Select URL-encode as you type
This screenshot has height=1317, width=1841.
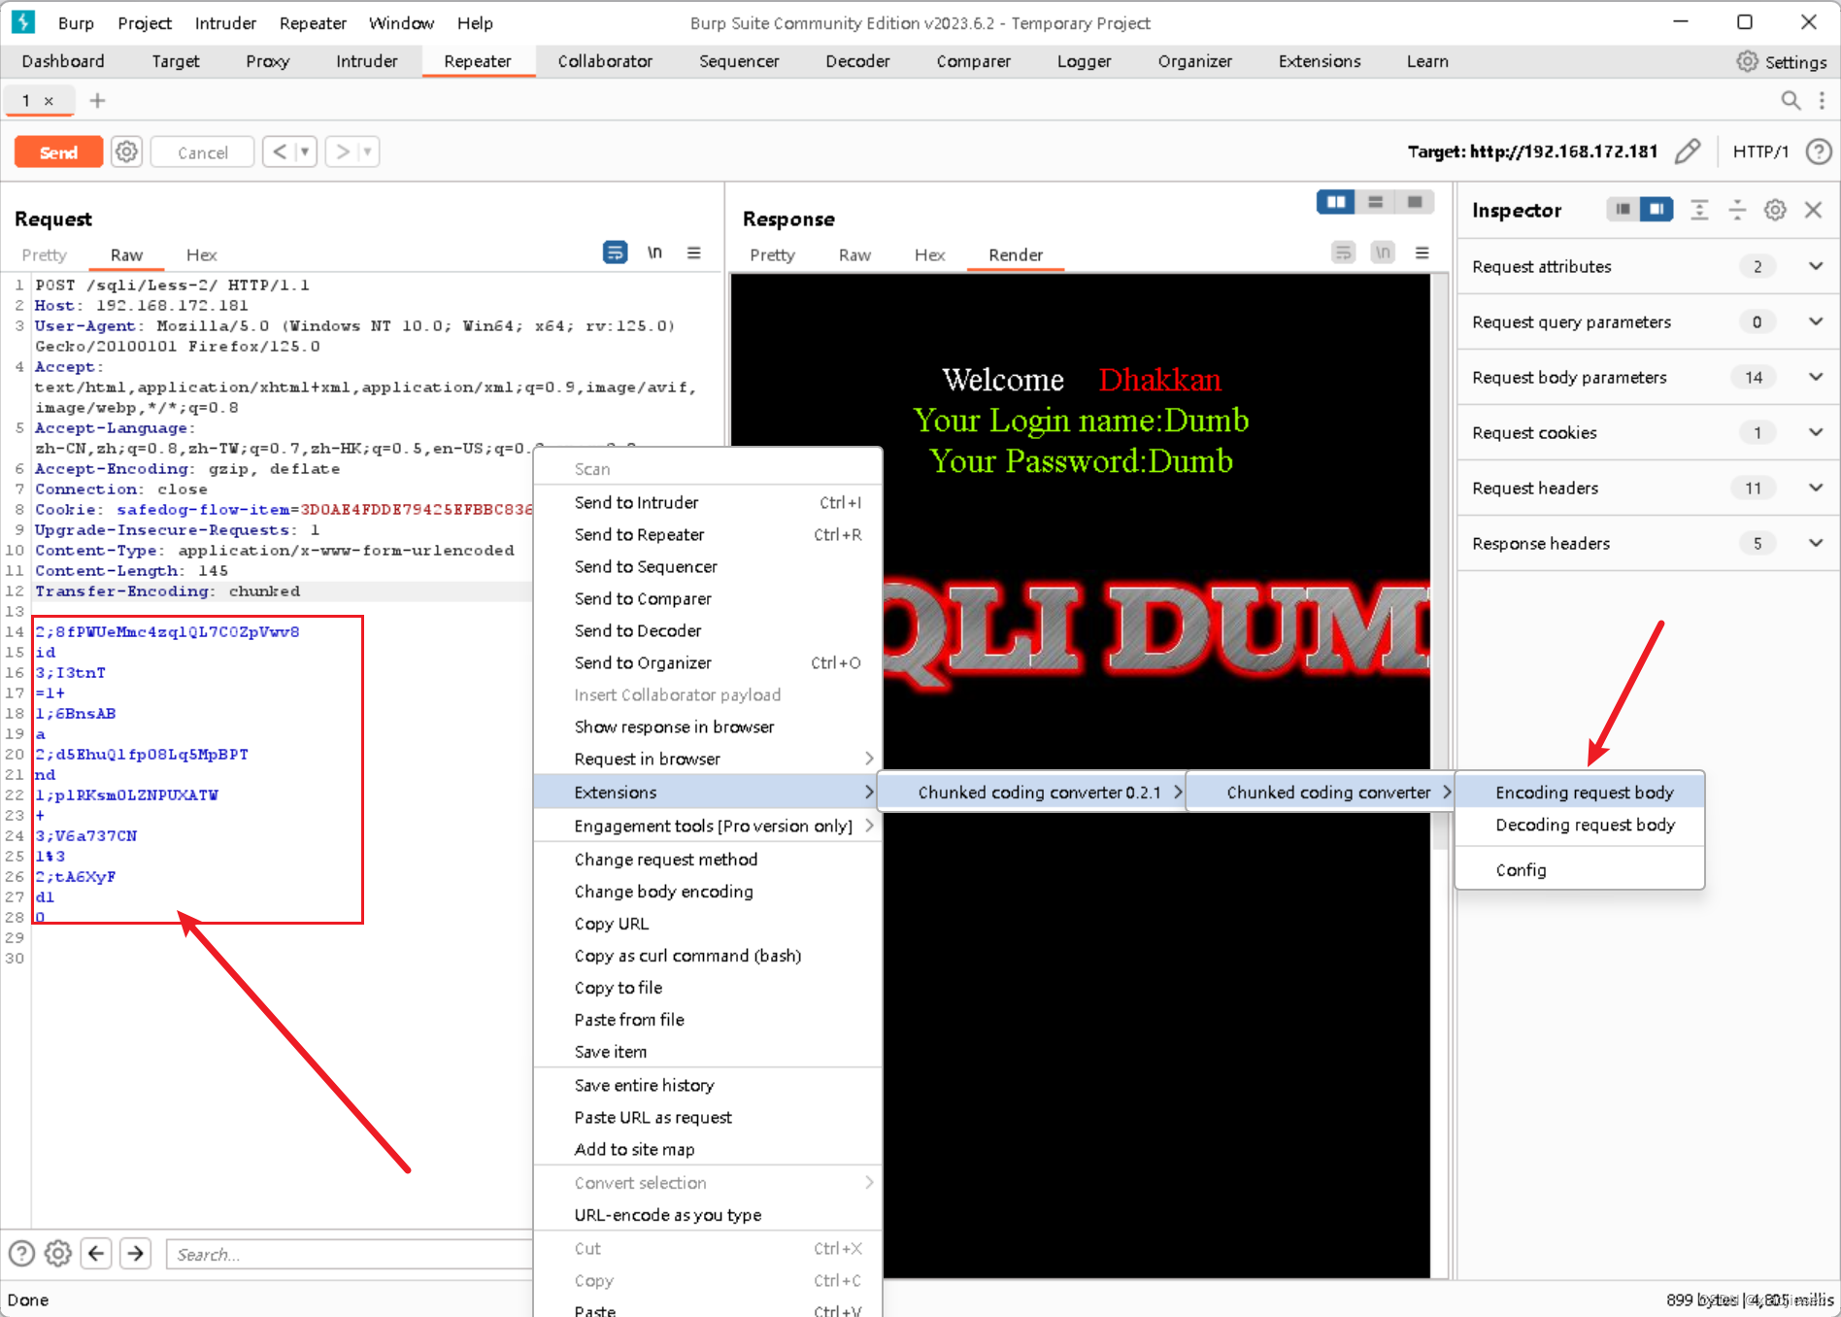pos(708,1215)
